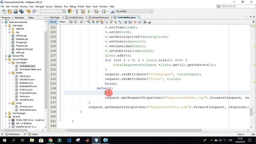Image resolution: width=256 pixels, height=144 pixels.
Task: Click the database connection icon beside bd_ventas
Action: (113, 12)
